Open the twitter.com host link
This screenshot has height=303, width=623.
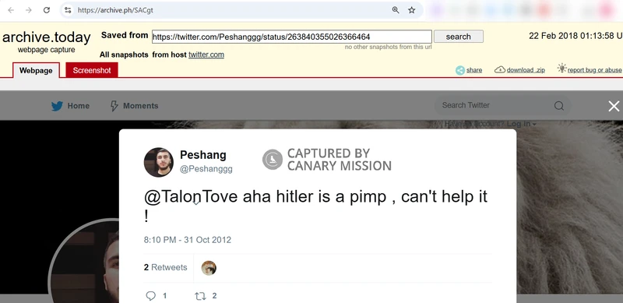tap(206, 55)
